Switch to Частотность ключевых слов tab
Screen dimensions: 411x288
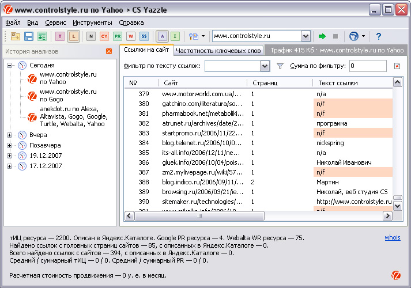pyautogui.click(x=218, y=51)
